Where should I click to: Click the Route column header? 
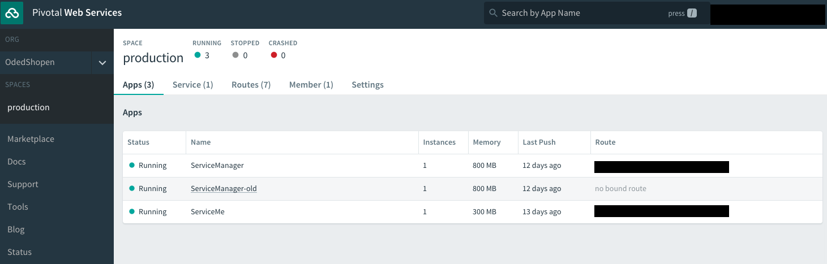[x=605, y=142]
